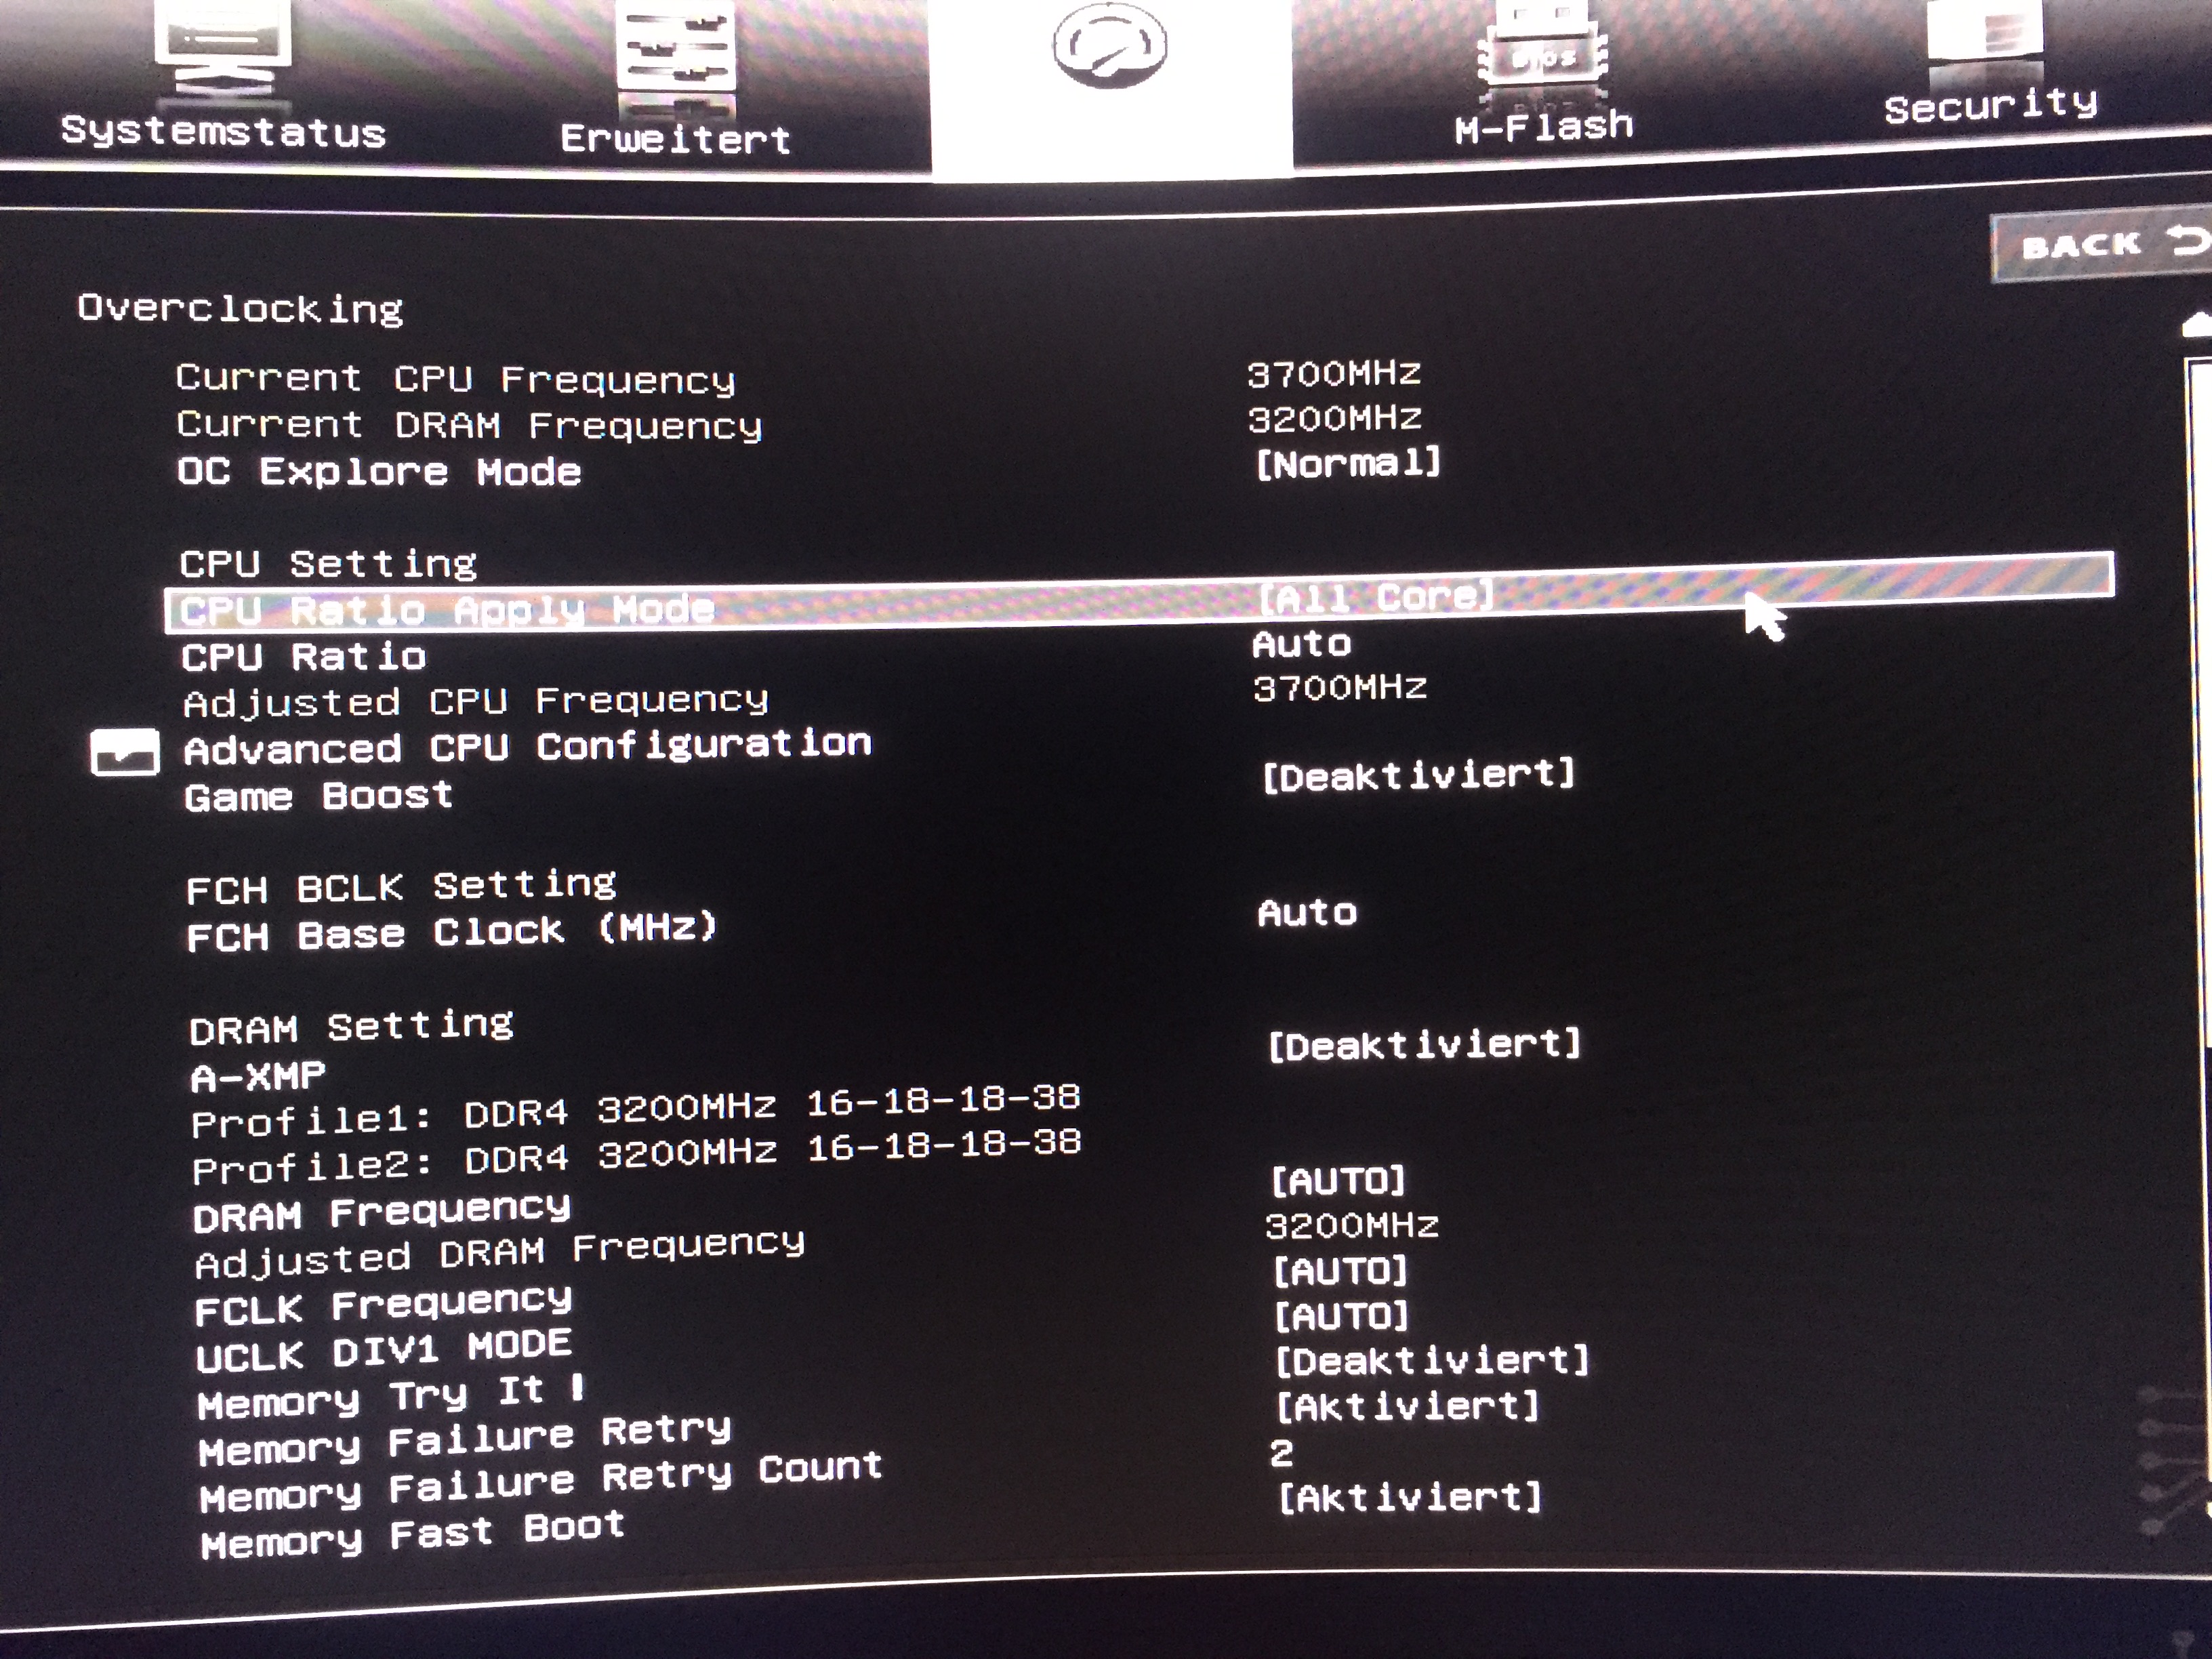Toggle Memory Failure Retry Aktiviert value
The height and width of the screenshot is (1659, 2212).
coord(1408,1407)
